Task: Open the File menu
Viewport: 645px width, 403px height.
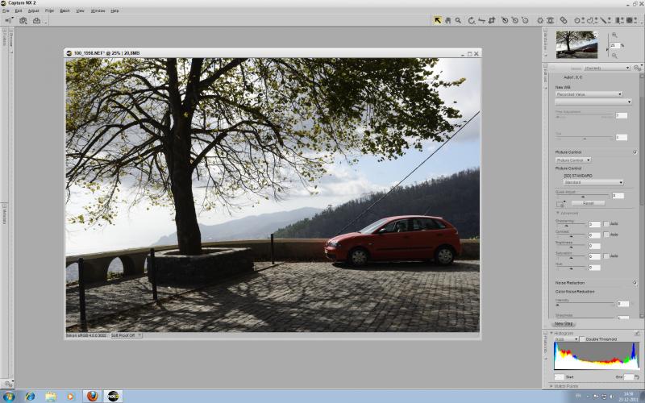Action: [6, 10]
